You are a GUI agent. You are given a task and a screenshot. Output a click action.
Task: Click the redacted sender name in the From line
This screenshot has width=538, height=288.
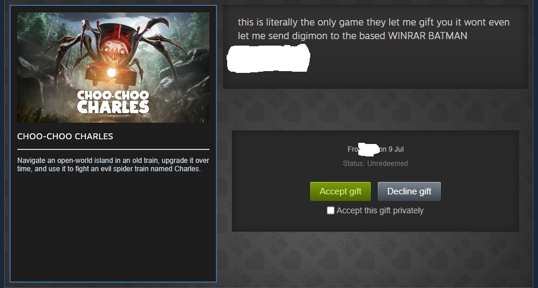tap(369, 149)
